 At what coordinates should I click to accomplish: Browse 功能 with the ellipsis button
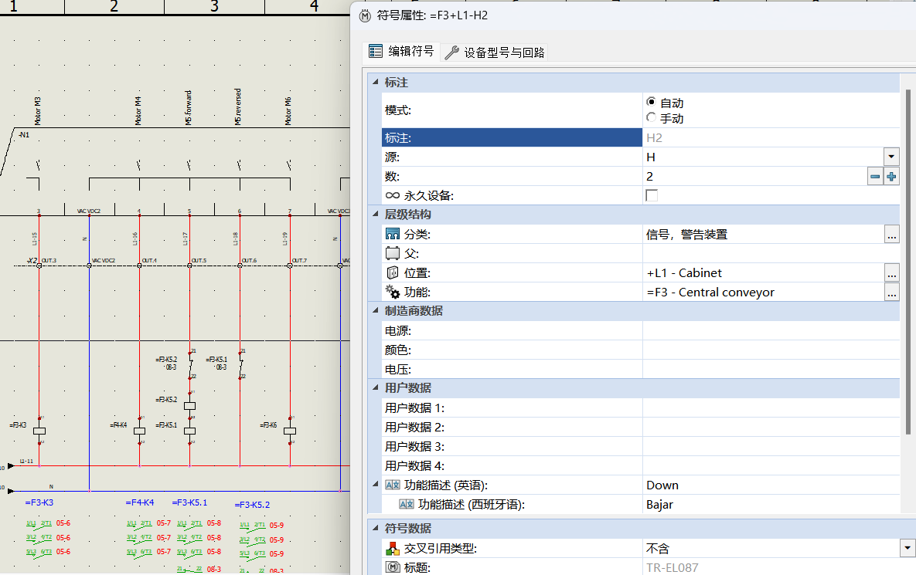coord(892,293)
